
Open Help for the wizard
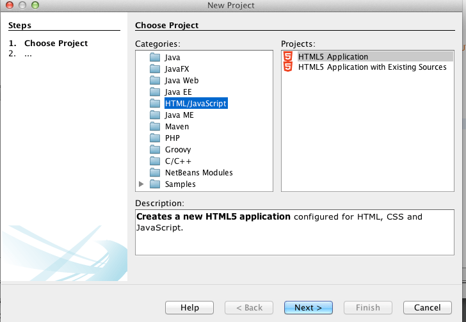189,307
